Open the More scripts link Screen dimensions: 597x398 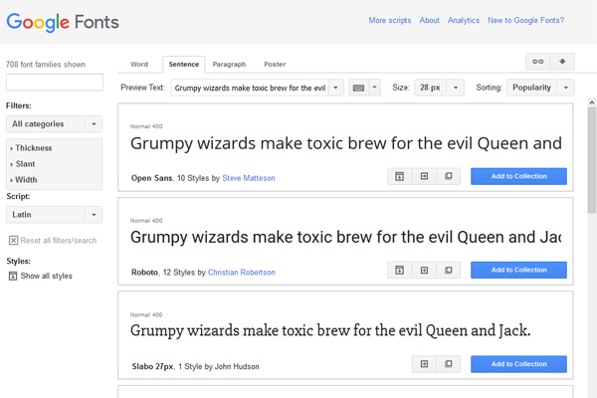[x=389, y=21]
